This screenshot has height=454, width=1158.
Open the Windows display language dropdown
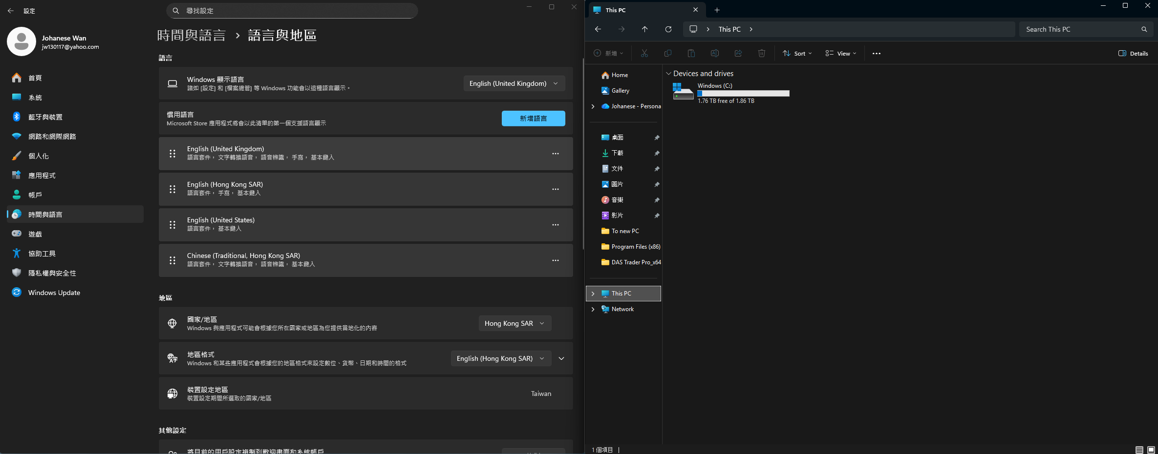(514, 83)
